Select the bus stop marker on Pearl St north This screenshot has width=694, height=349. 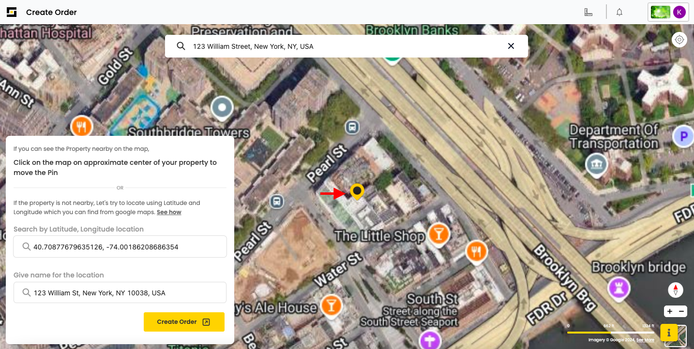(x=352, y=127)
